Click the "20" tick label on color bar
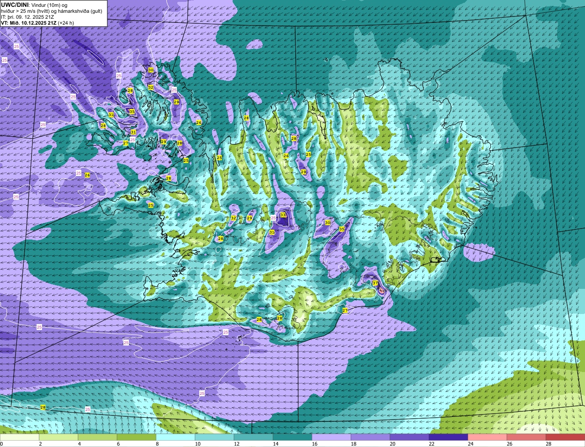This screenshot has height=447, width=585. pyautogui.click(x=392, y=444)
